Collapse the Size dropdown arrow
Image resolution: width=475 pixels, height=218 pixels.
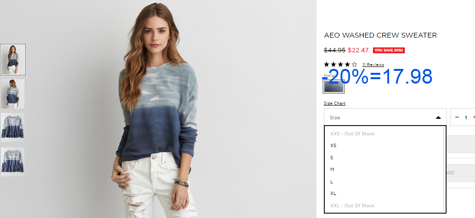(438, 117)
